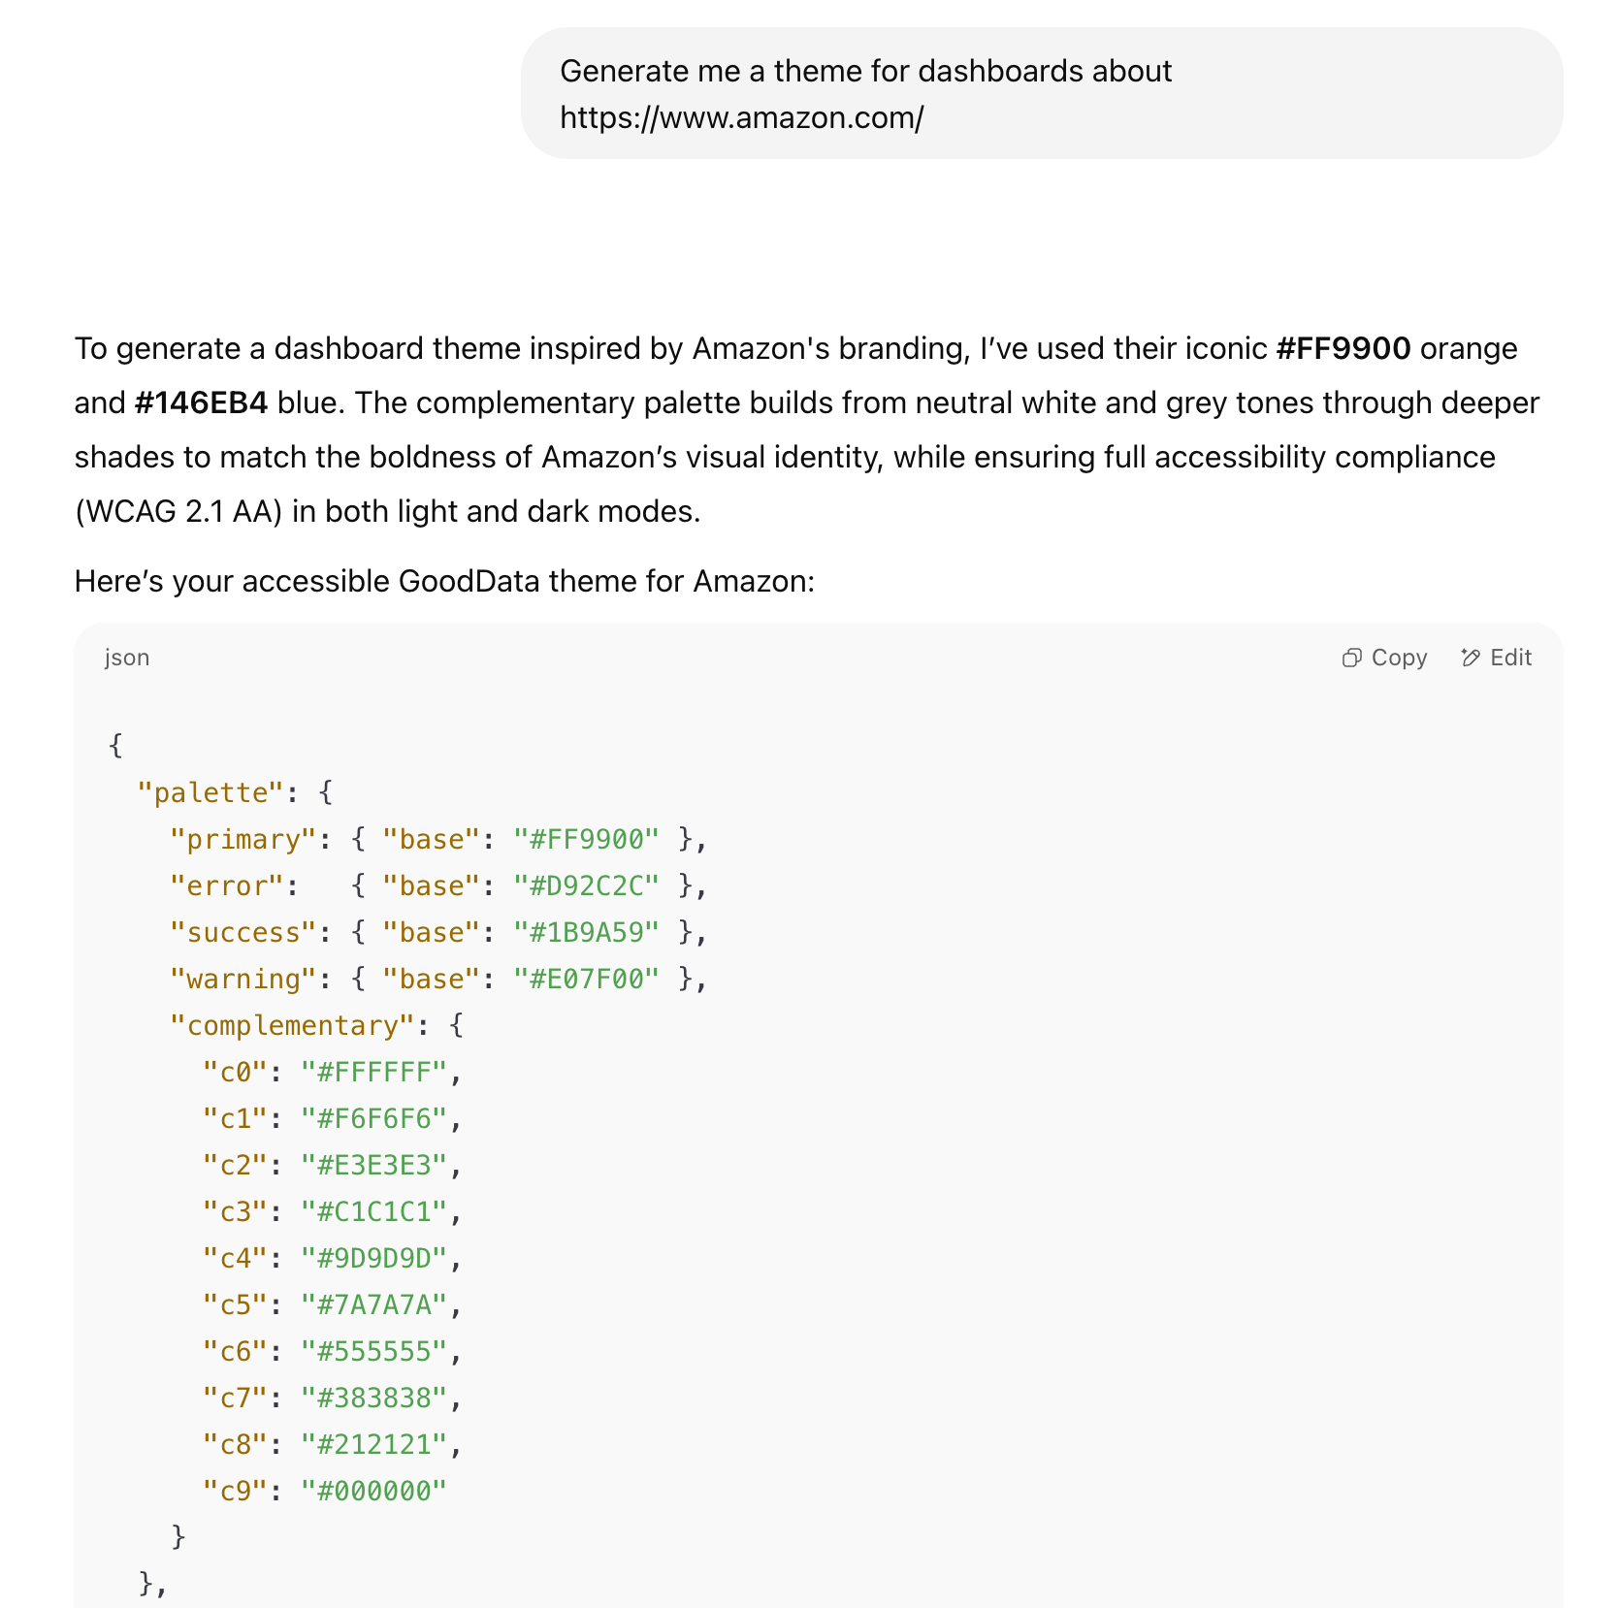Click the "complementary" key in the JSON
This screenshot has height=1608, width=1618.
pos(292,1025)
